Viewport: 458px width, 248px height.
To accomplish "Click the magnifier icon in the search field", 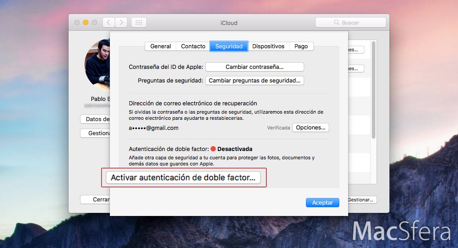I will coord(337,22).
